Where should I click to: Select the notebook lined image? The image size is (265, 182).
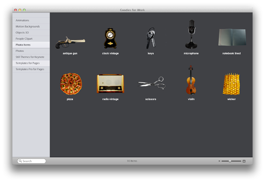pyautogui.click(x=232, y=37)
